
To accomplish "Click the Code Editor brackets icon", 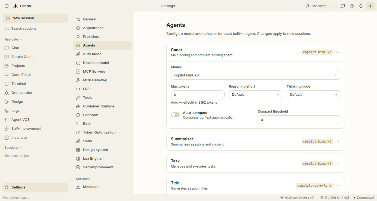I will point(7,75).
